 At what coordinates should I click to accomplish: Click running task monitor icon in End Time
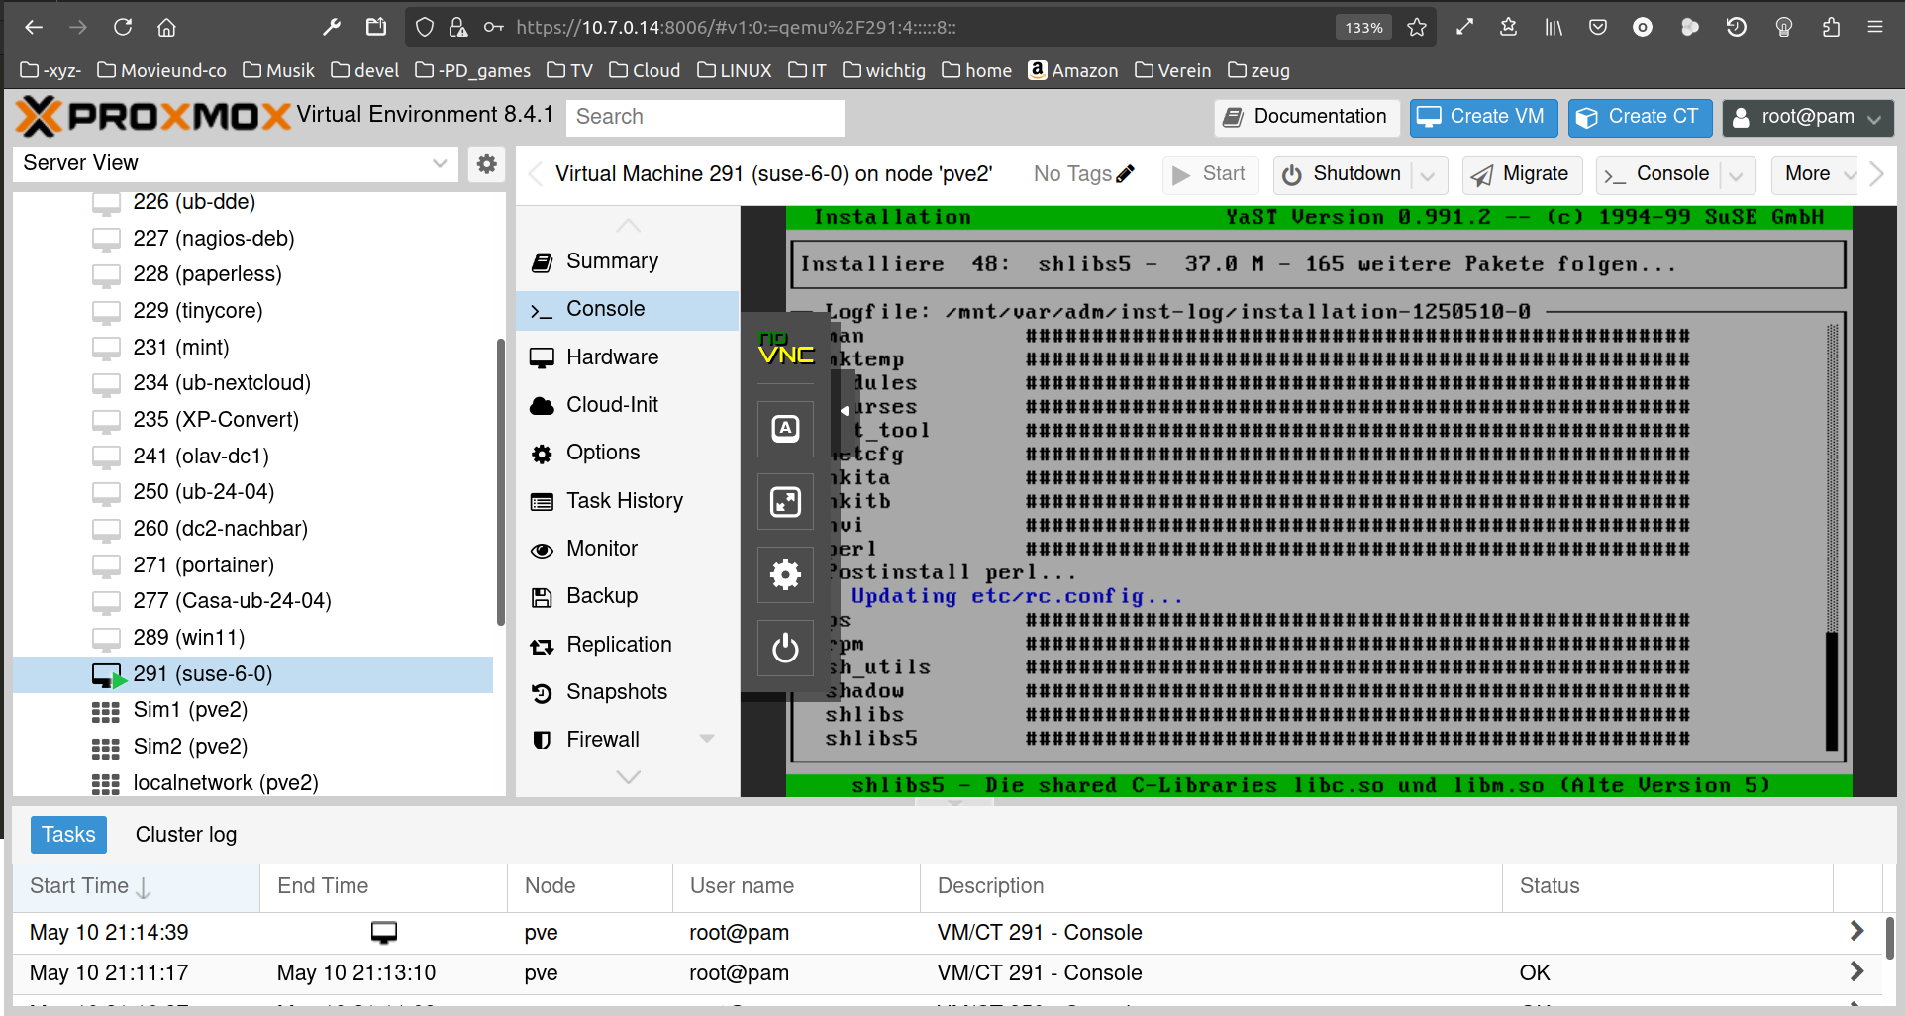tap(384, 932)
